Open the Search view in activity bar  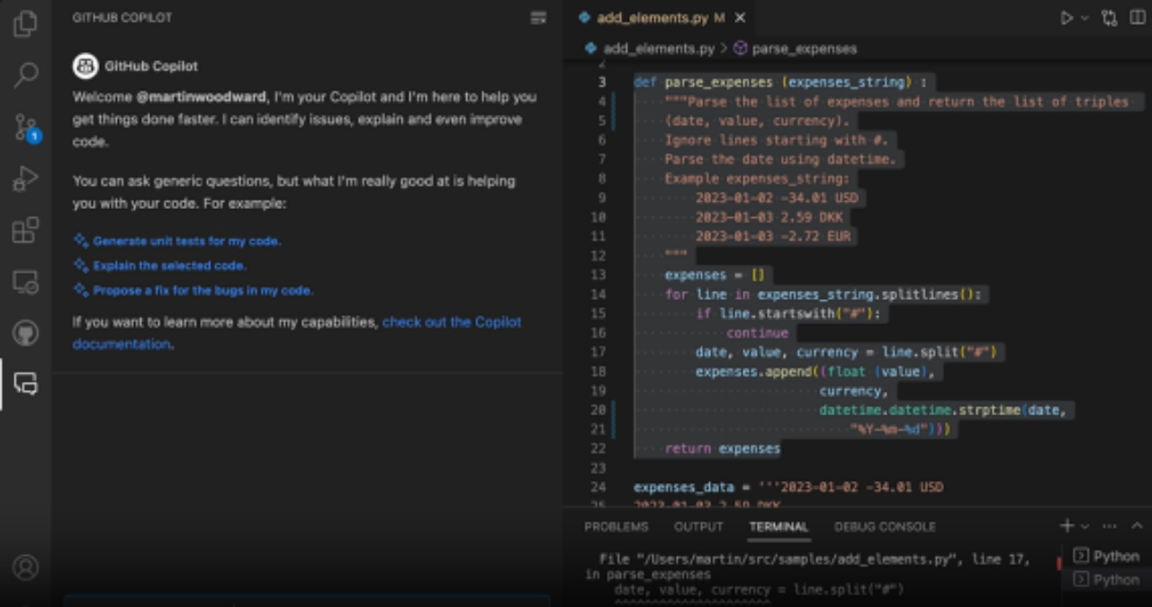coord(25,76)
